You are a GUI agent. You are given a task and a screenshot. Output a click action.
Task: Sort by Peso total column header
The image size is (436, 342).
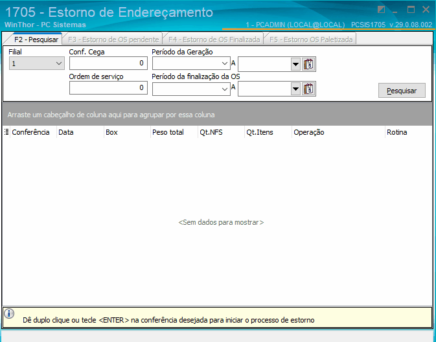pyautogui.click(x=174, y=132)
